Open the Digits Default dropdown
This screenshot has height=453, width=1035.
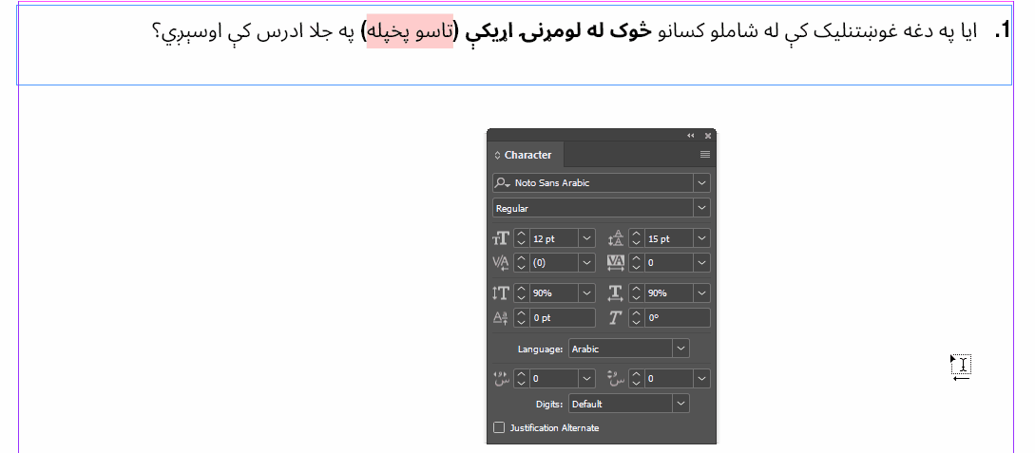[680, 404]
